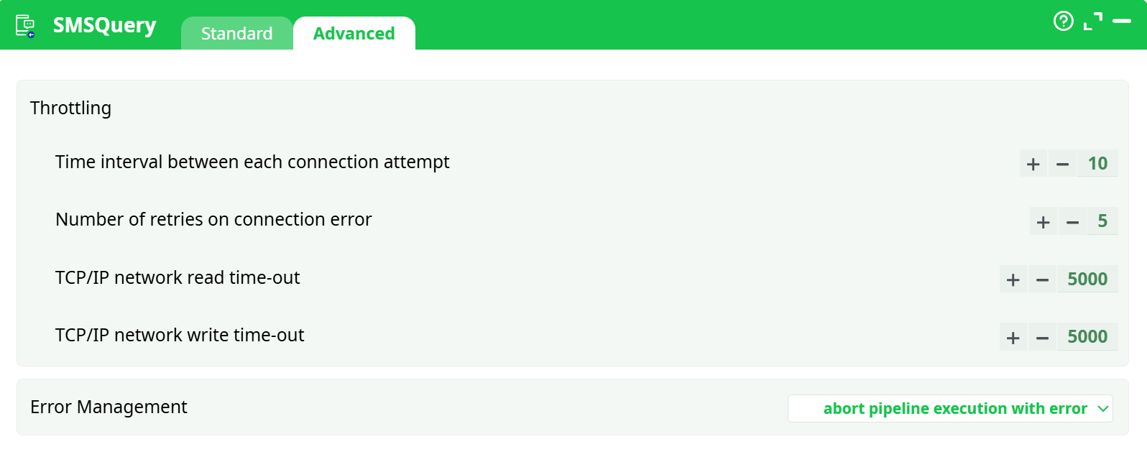Click the Error Management dropdown chevron arrow

(x=1103, y=409)
